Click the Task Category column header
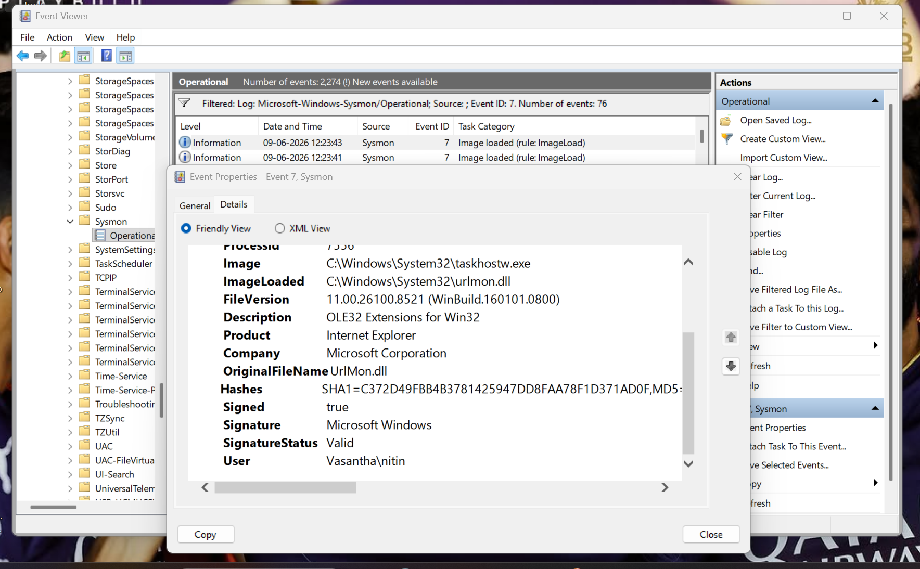920x569 pixels. click(573, 126)
